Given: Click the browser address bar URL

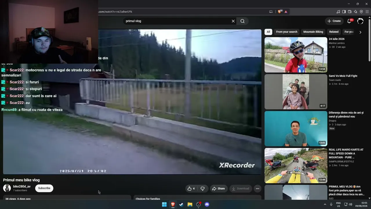Looking at the screenshot, I should [115, 12].
